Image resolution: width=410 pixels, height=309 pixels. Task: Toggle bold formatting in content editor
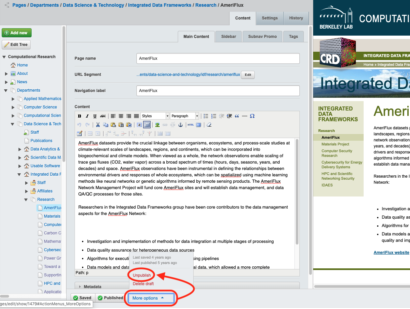pyautogui.click(x=80, y=116)
